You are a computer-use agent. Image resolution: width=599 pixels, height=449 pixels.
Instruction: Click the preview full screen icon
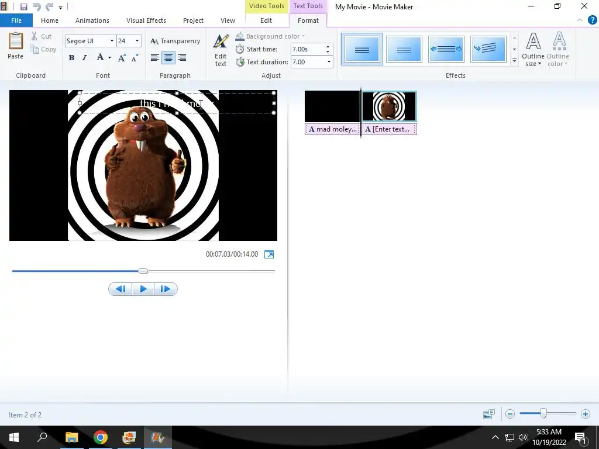(269, 255)
